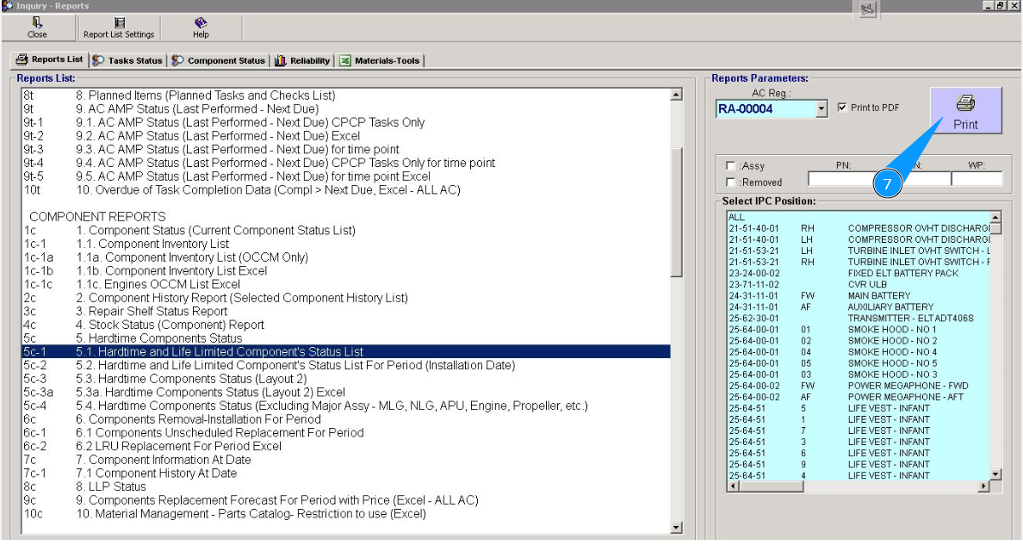
Task: Tick the :Removed checkbox
Action: [x=731, y=183]
